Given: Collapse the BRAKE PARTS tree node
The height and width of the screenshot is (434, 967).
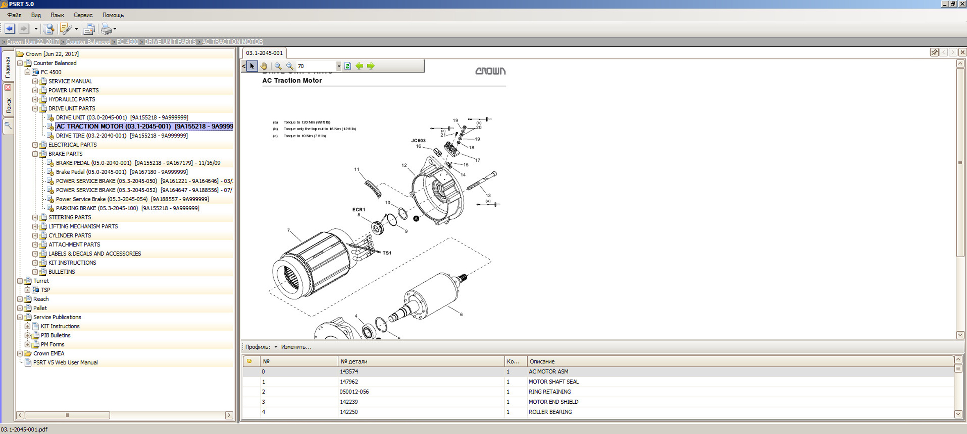Looking at the screenshot, I should (x=35, y=154).
